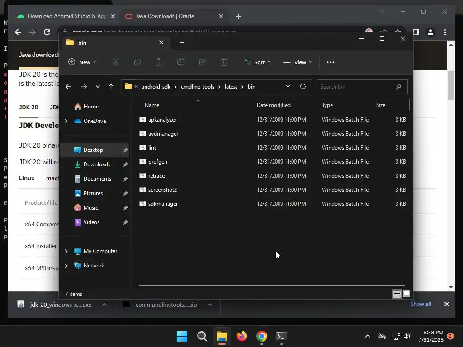The image size is (463, 347).
Task: Click the Delete trash icon in Explorer
Action: [x=224, y=62]
